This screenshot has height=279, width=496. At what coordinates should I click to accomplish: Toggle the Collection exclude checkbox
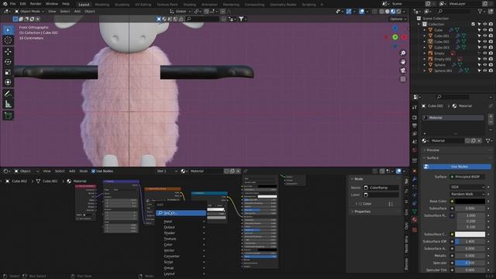(473, 24)
